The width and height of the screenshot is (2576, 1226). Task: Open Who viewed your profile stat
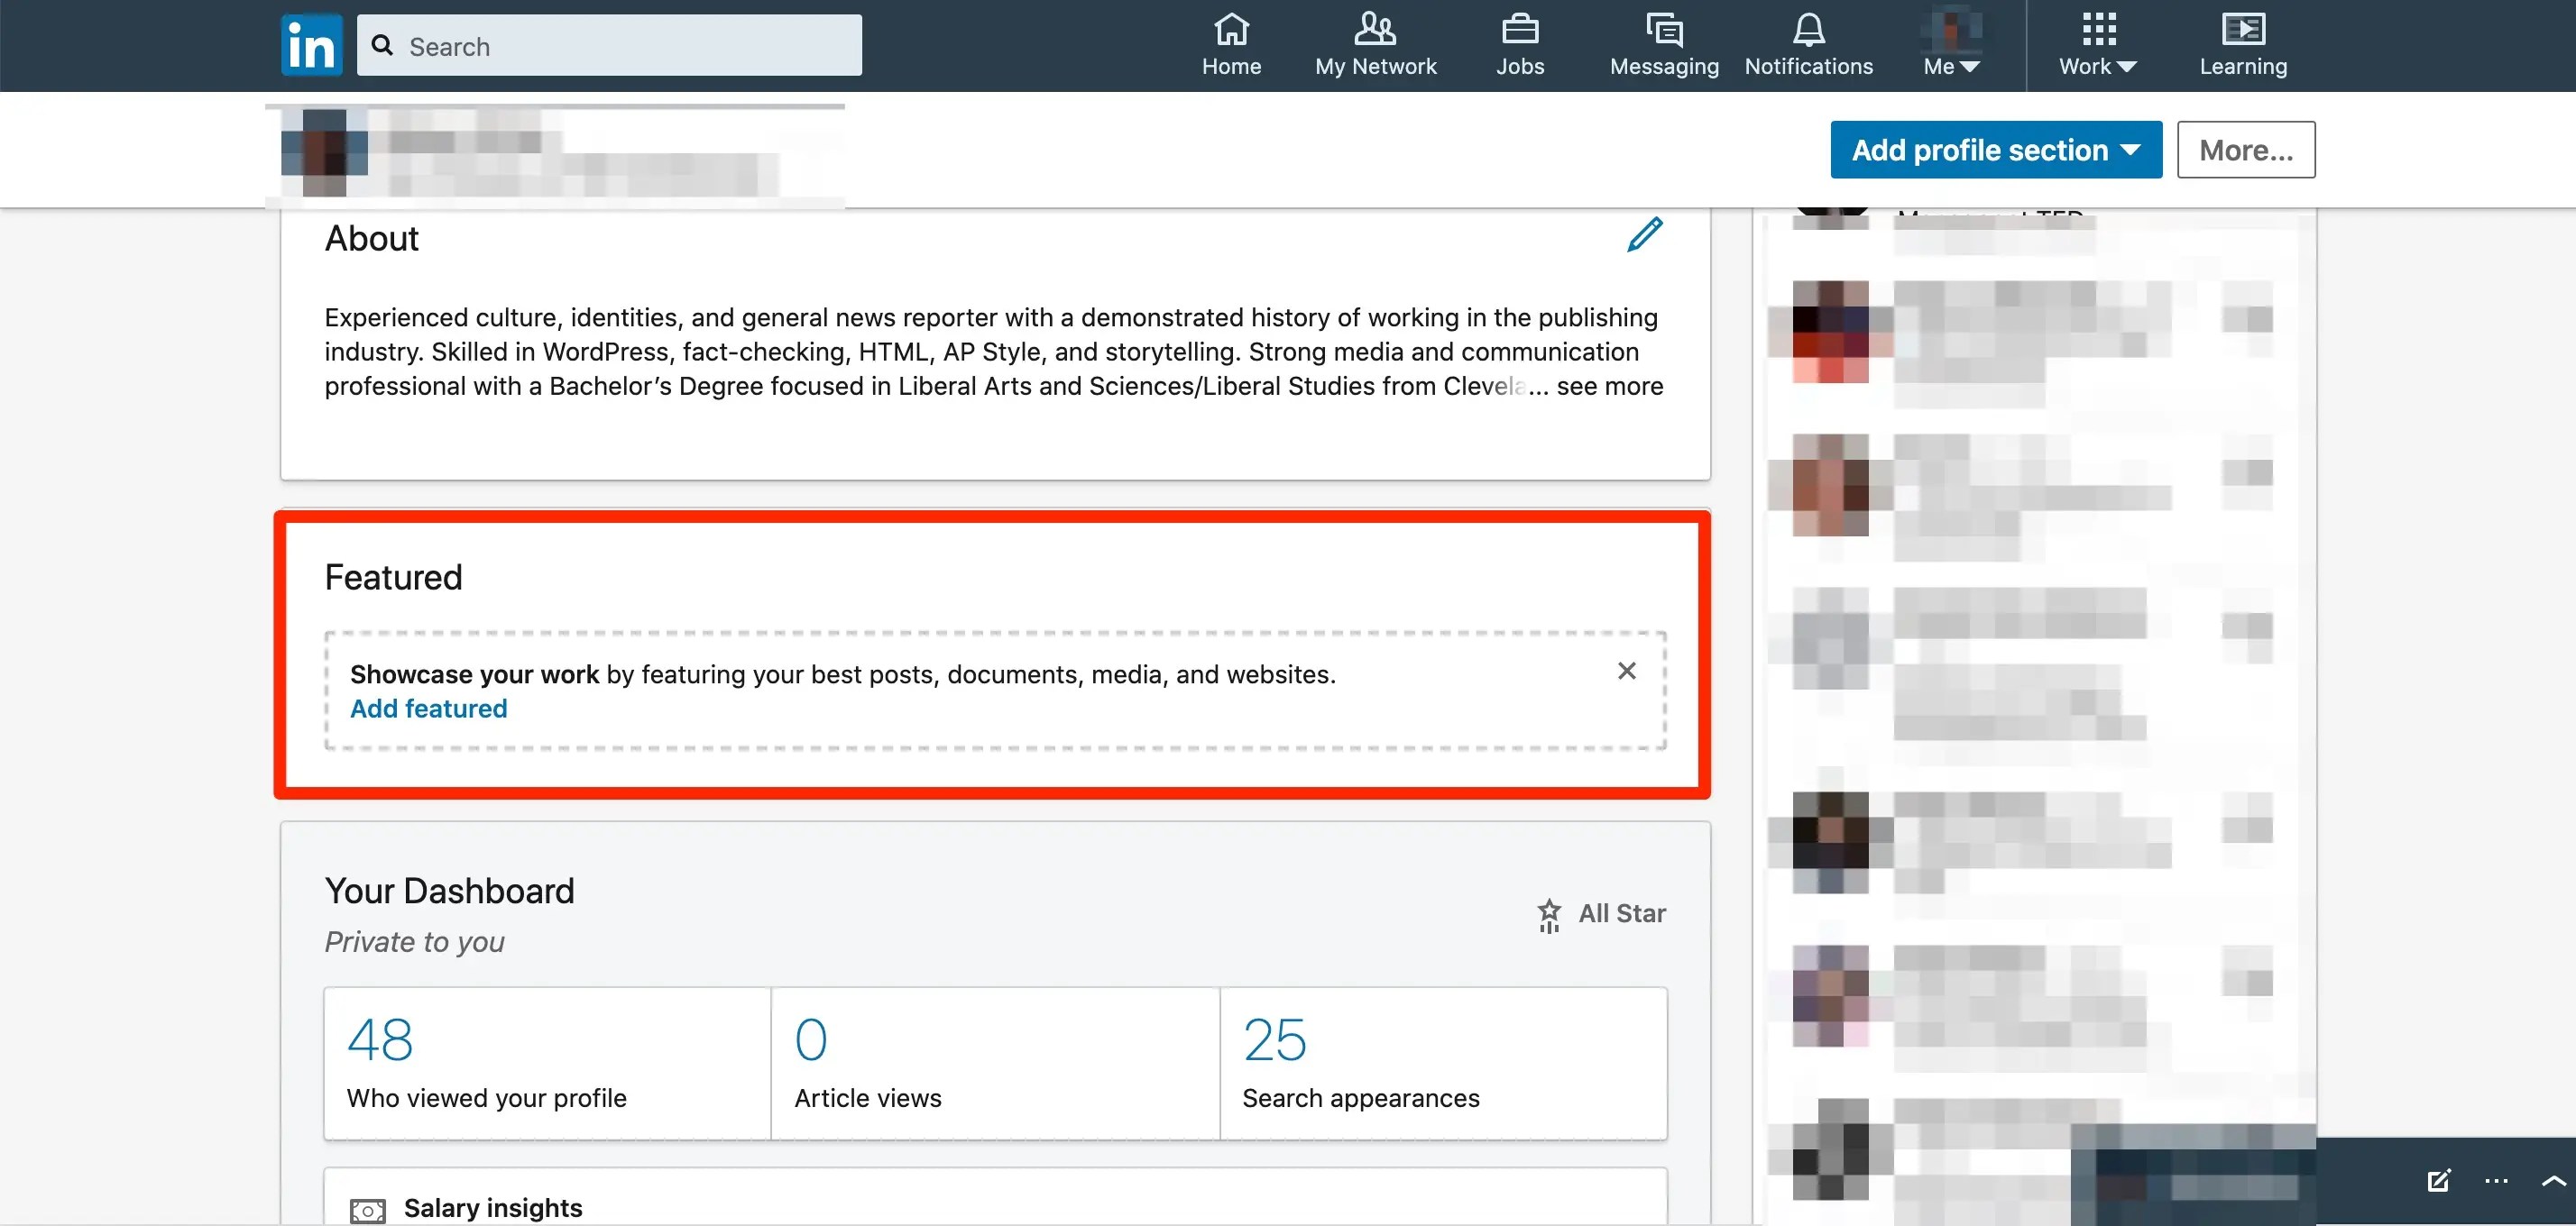pyautogui.click(x=547, y=1063)
